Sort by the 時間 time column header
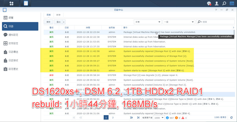237x122 pixels. coord(88,28)
